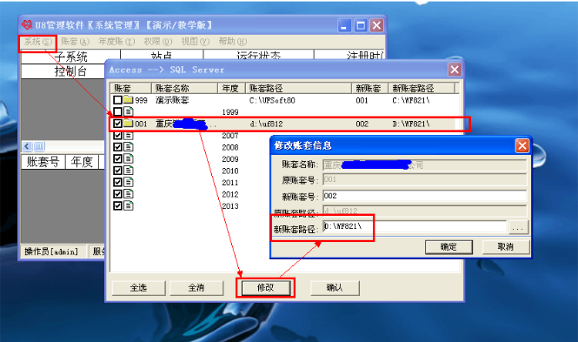This screenshot has width=578, height=342.
Task: Click the 账套 column header
Action: tap(131, 88)
